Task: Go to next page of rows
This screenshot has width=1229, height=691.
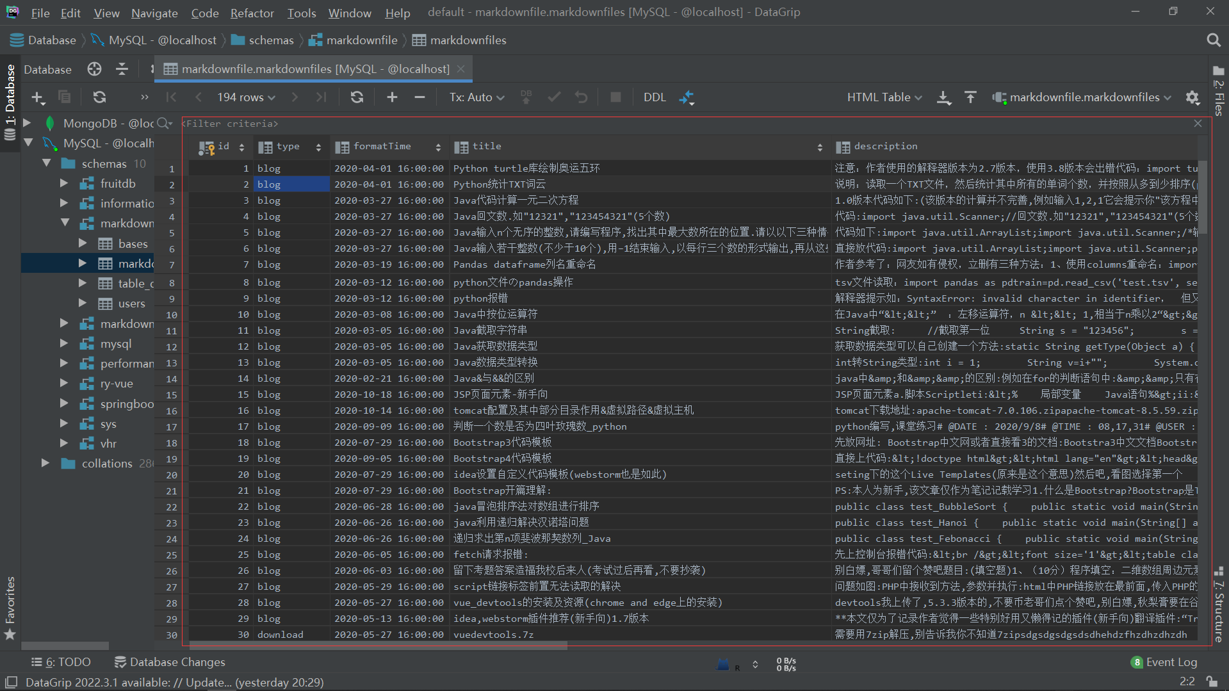Action: tap(295, 97)
